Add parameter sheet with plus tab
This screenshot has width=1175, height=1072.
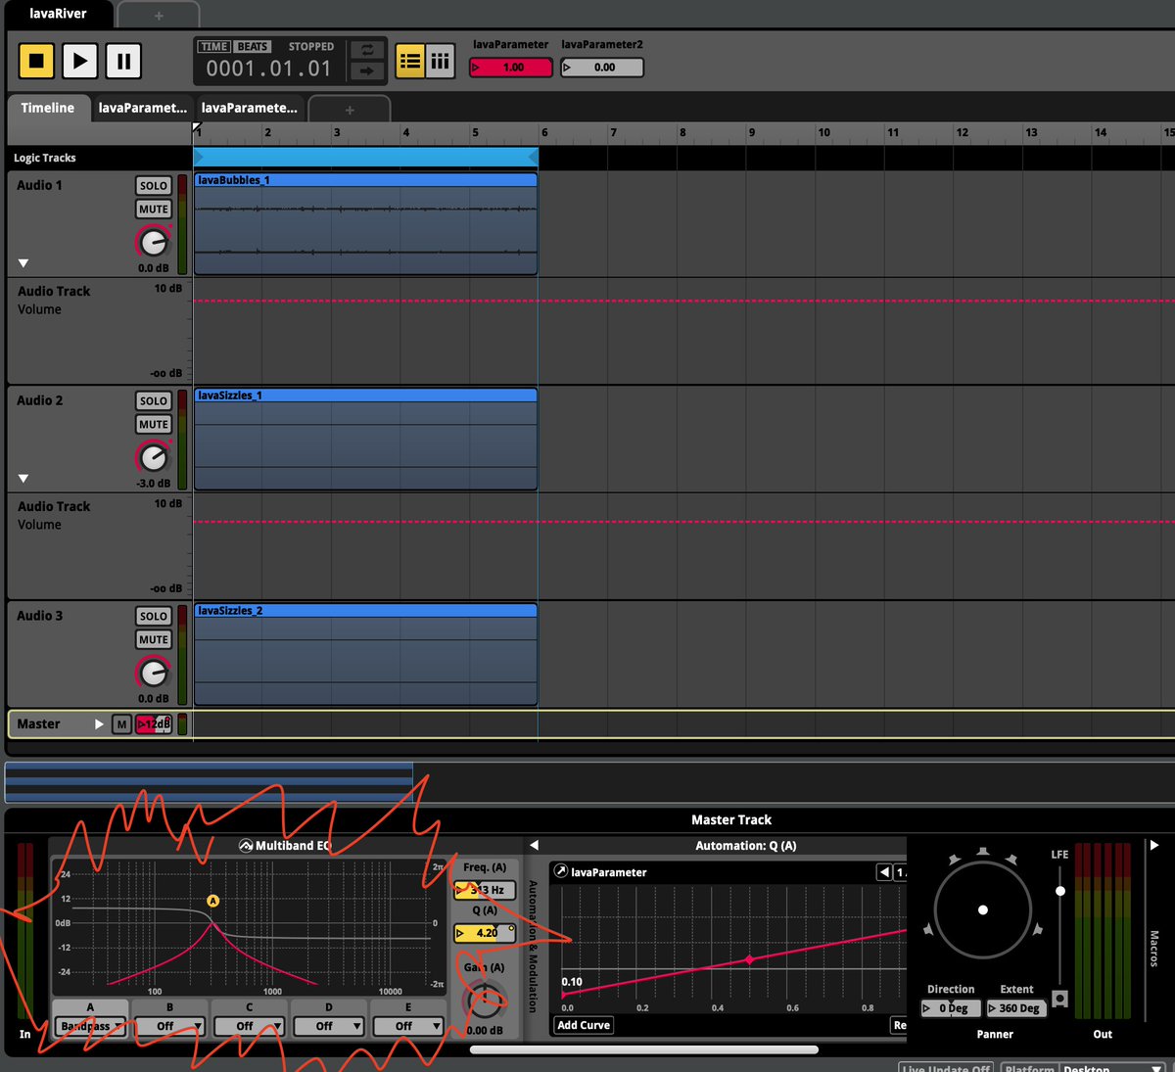(x=350, y=110)
